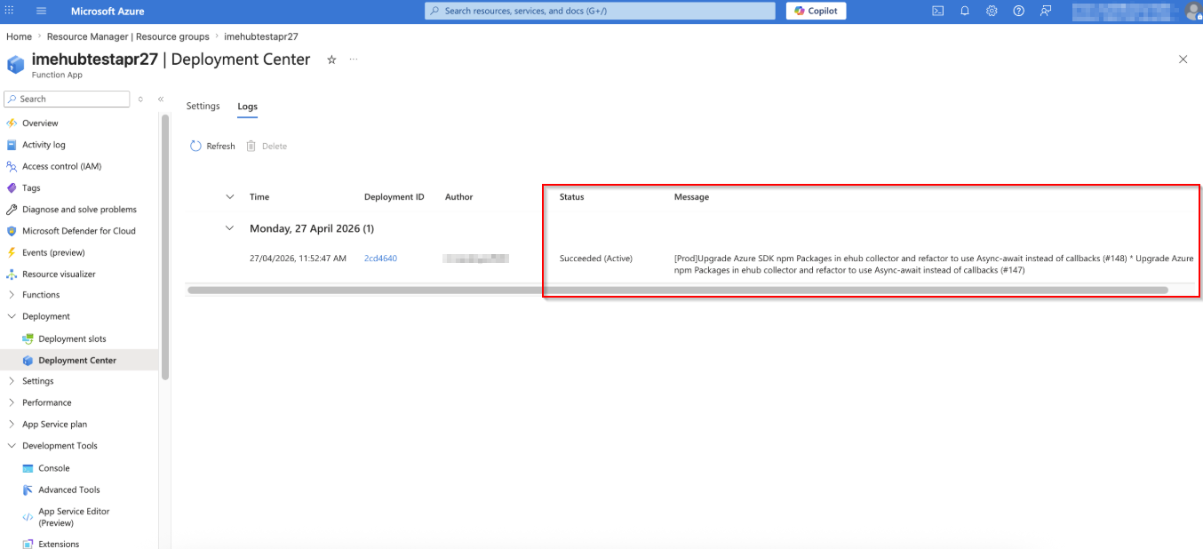The image size is (1203, 549).
Task: Click the Copilot button
Action: click(x=816, y=11)
